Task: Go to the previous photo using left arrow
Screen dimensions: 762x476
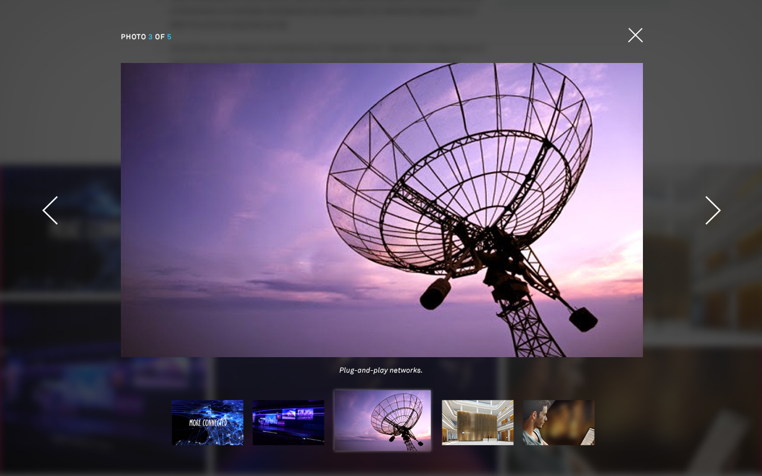Action: tap(51, 210)
